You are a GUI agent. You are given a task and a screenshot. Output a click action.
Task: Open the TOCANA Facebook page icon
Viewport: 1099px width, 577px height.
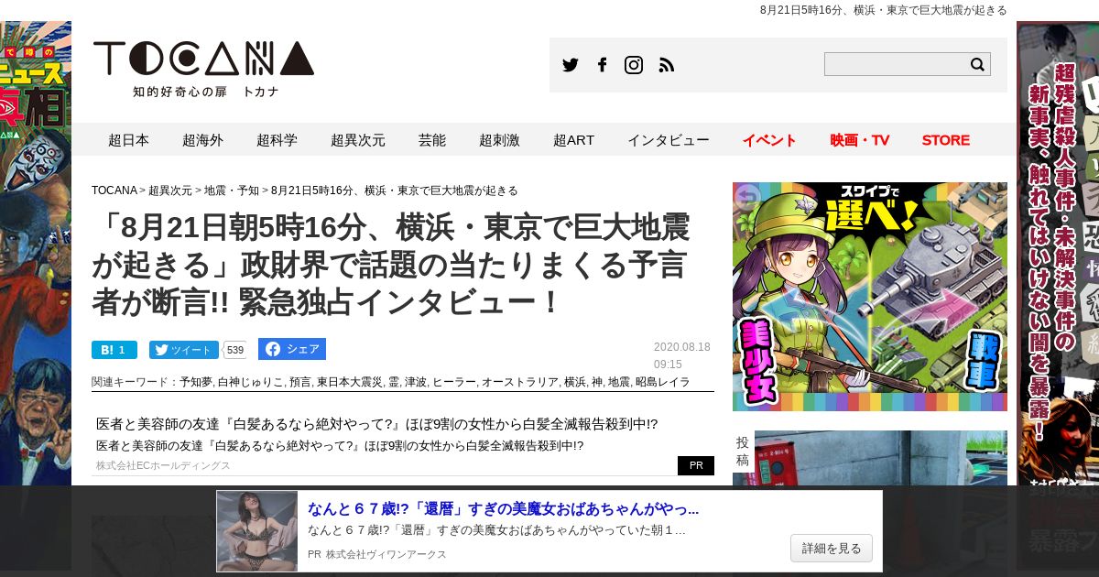click(602, 65)
